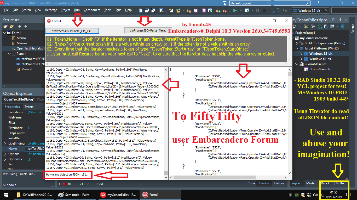Open the Refactor menu
The width and height of the screenshot is (357, 200).
[51, 10]
